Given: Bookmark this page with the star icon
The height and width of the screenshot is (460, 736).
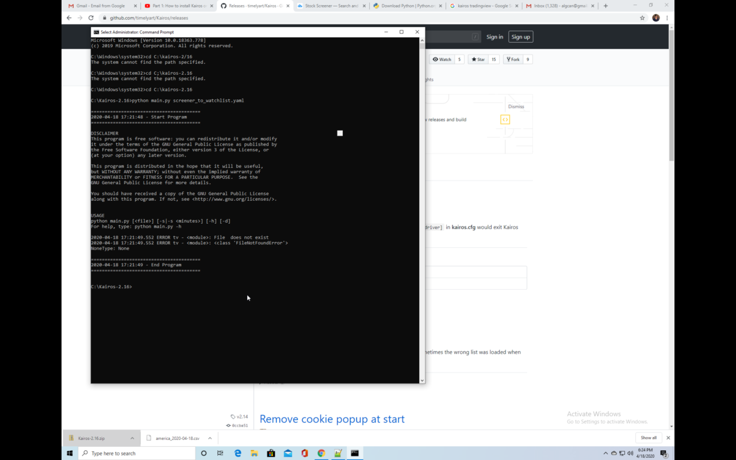Looking at the screenshot, I should (642, 18).
